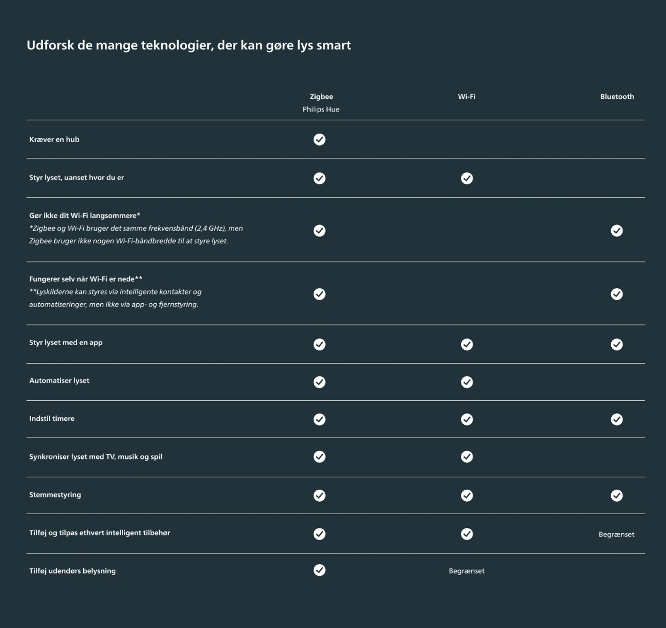Screen dimensions: 666x628
Task: Click Wi-Fi checkmark for Tilføj og tilpas tilbehør
Action: tap(467, 534)
